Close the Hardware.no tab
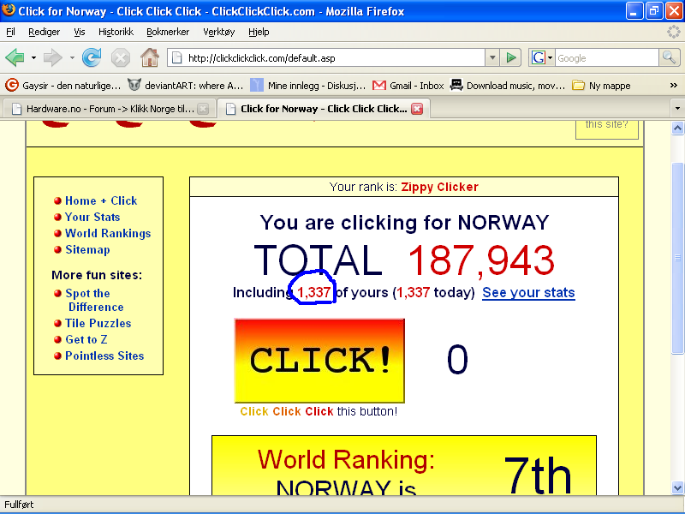The image size is (685, 514). (x=203, y=109)
